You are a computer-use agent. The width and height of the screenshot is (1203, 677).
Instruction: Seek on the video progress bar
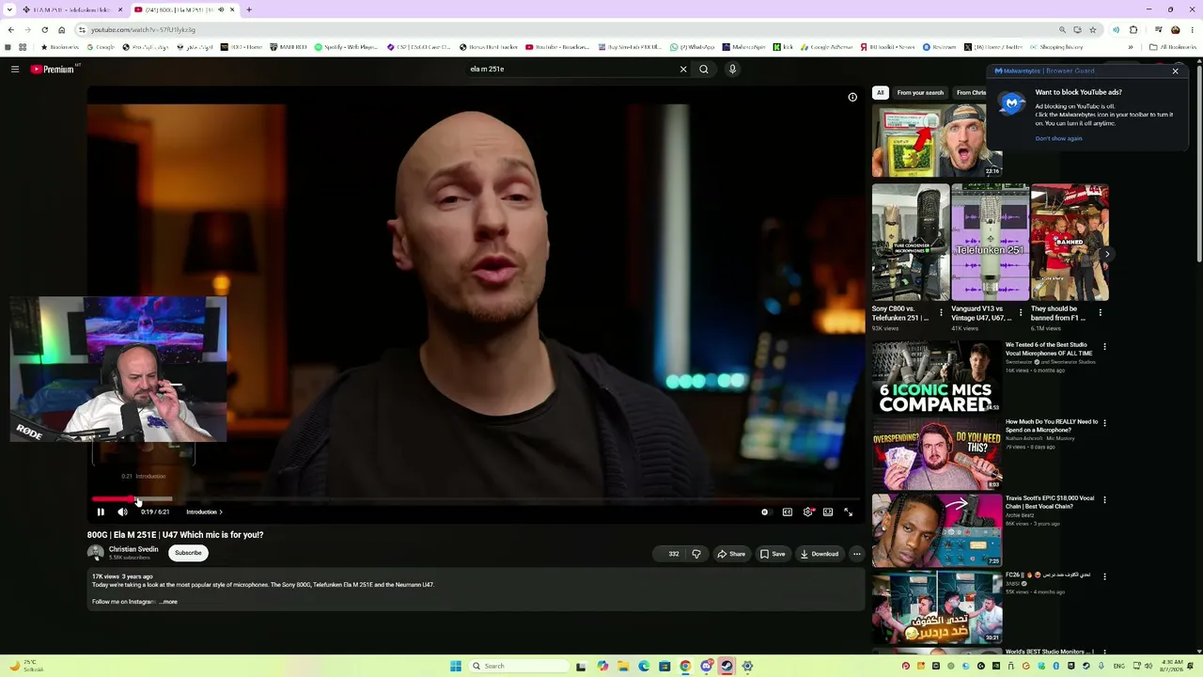tap(476, 499)
